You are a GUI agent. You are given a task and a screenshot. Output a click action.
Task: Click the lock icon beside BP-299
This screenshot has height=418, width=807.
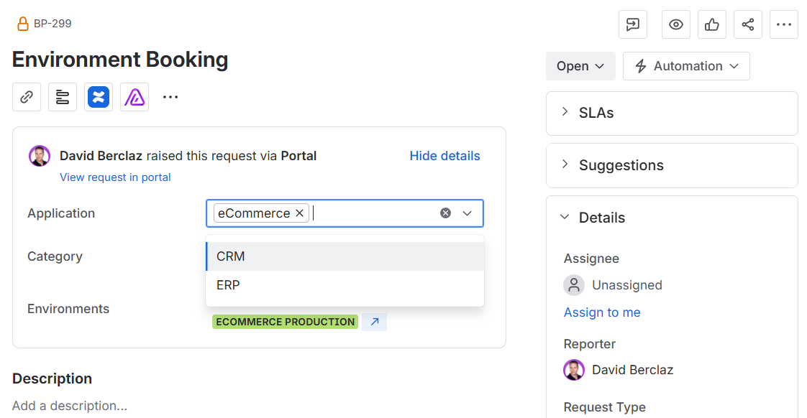click(22, 24)
